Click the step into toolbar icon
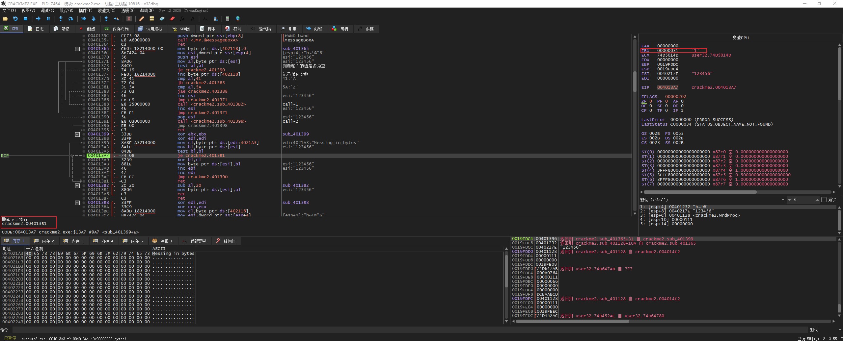Viewport: 843px width, 341px height. pyautogui.click(x=61, y=19)
